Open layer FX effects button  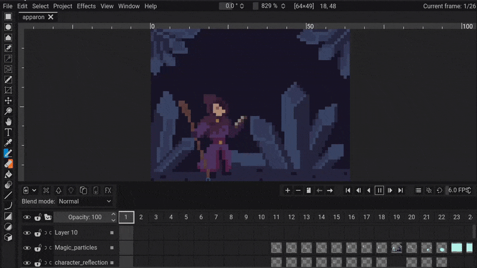(108, 191)
